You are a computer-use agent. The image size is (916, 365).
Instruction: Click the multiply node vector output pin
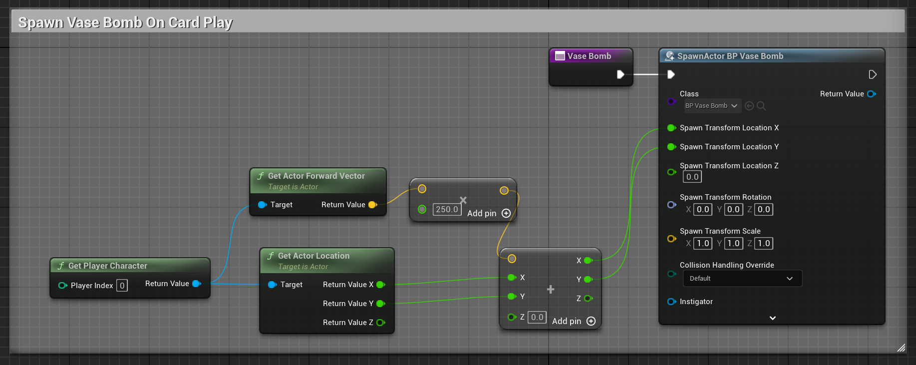(x=504, y=190)
